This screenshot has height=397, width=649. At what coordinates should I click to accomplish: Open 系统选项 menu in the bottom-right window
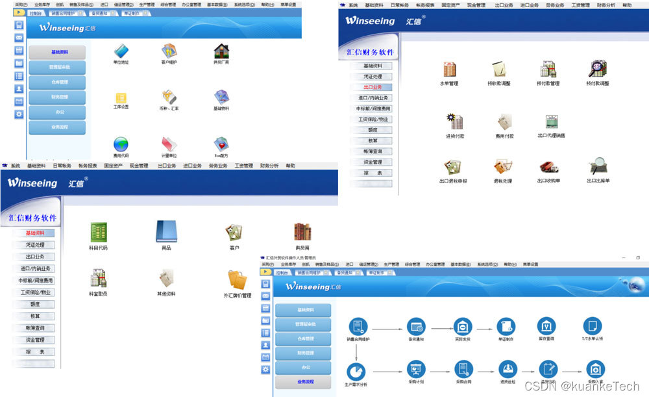pyautogui.click(x=487, y=264)
